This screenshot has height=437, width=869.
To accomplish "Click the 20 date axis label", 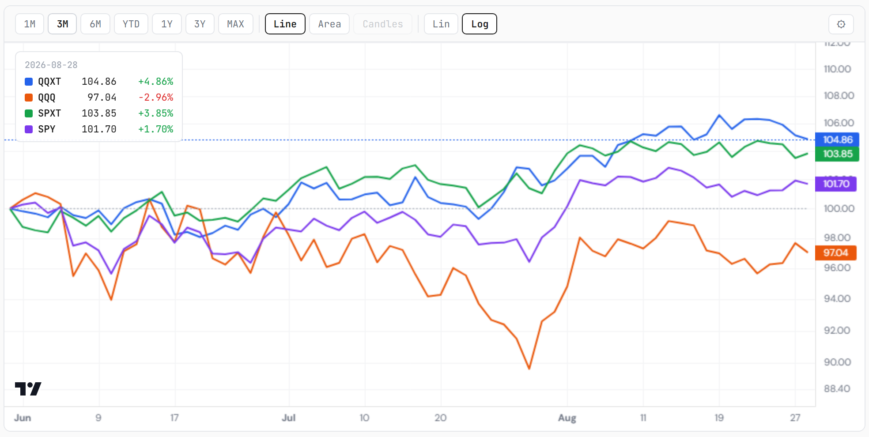I will click(x=441, y=418).
